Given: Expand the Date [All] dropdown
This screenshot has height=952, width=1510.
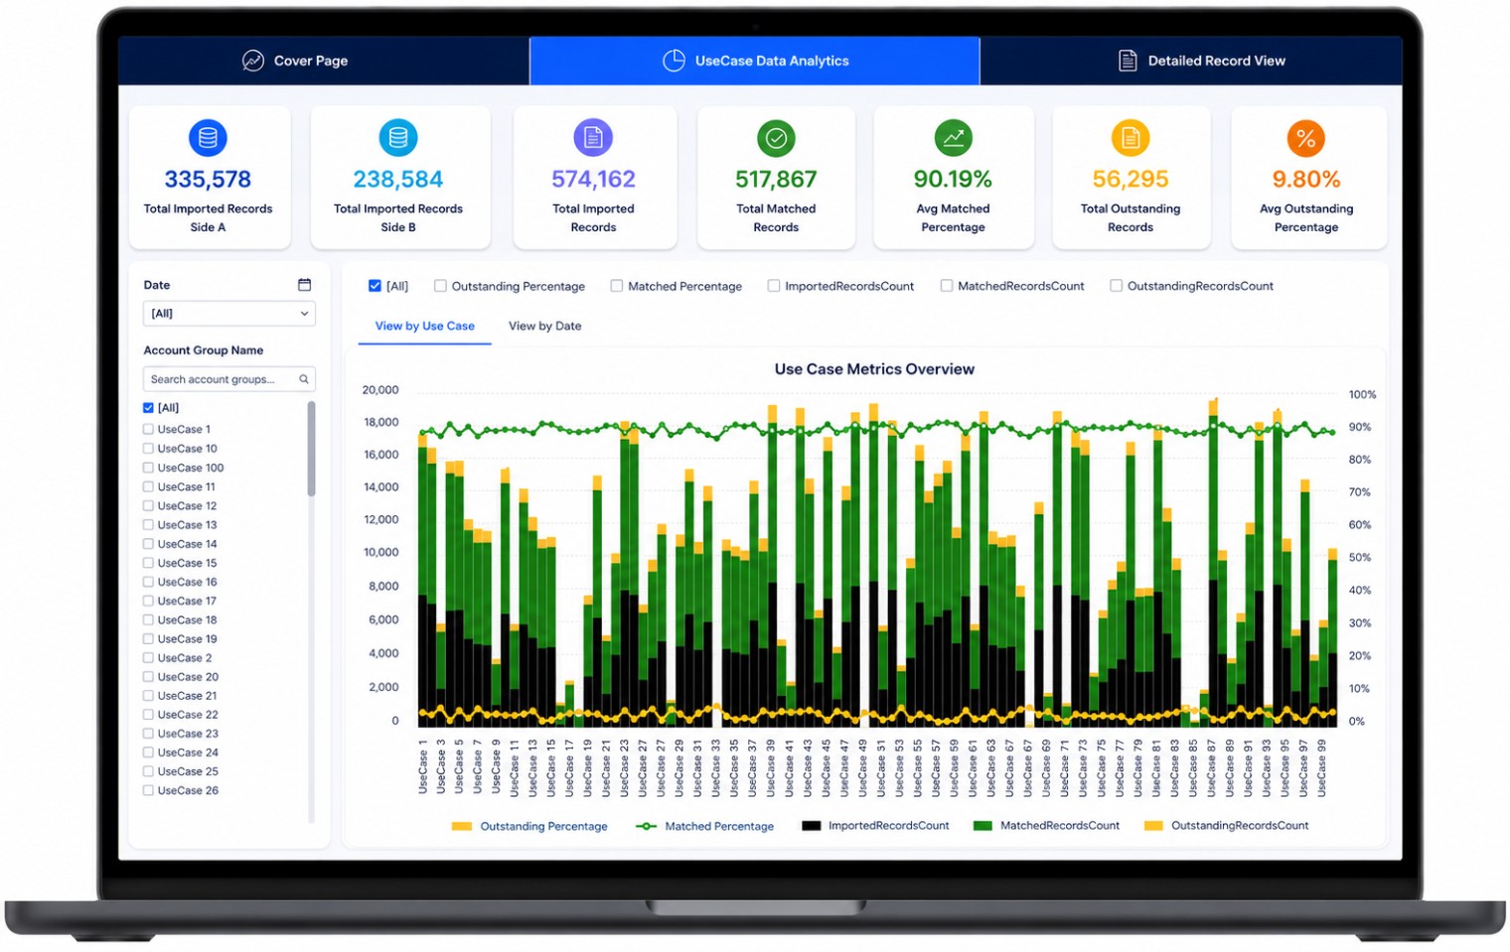Looking at the screenshot, I should [x=229, y=314].
